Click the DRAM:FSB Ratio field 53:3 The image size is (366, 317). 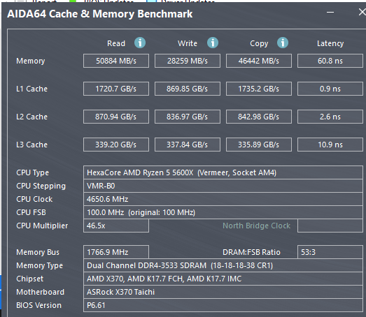(330, 252)
